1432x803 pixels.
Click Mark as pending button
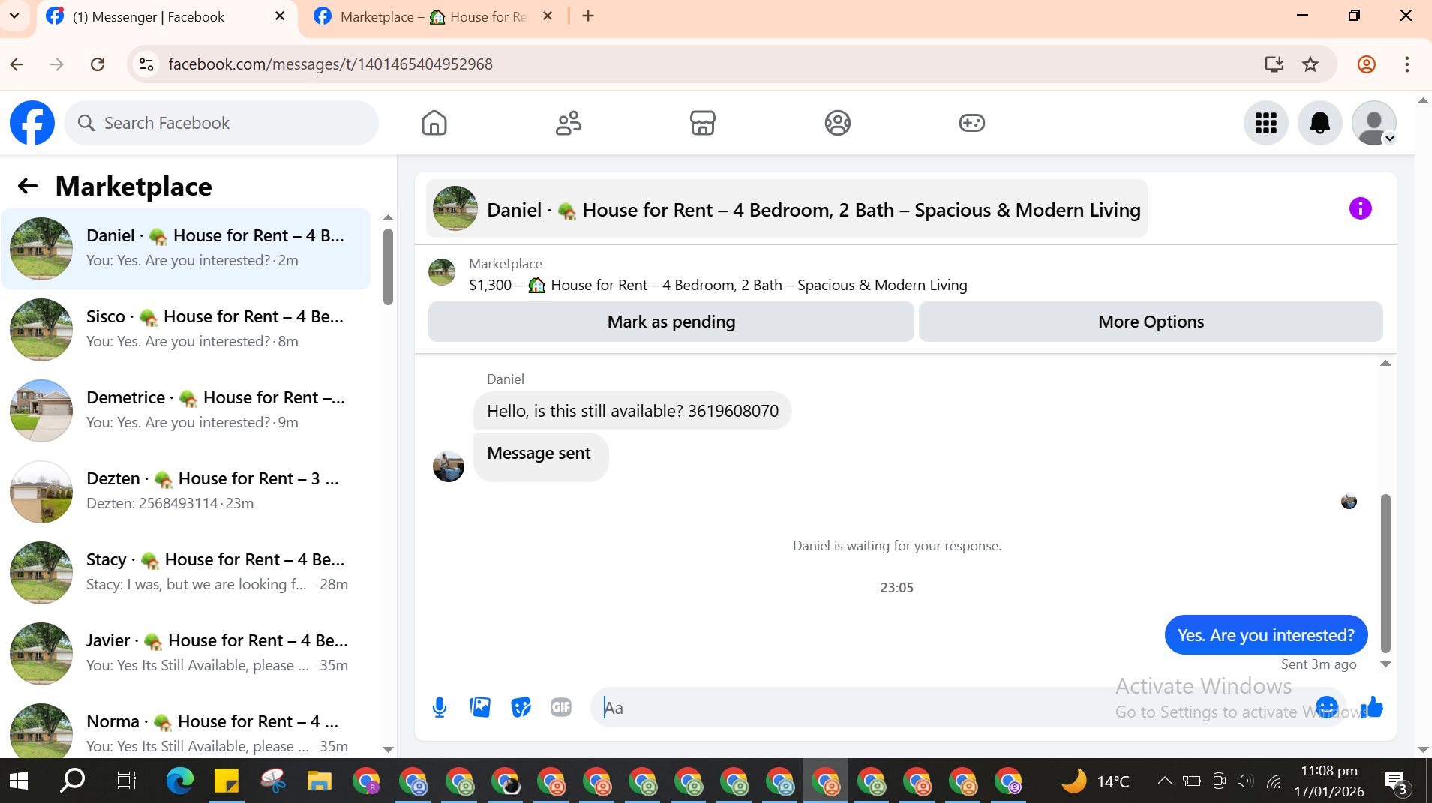671,322
